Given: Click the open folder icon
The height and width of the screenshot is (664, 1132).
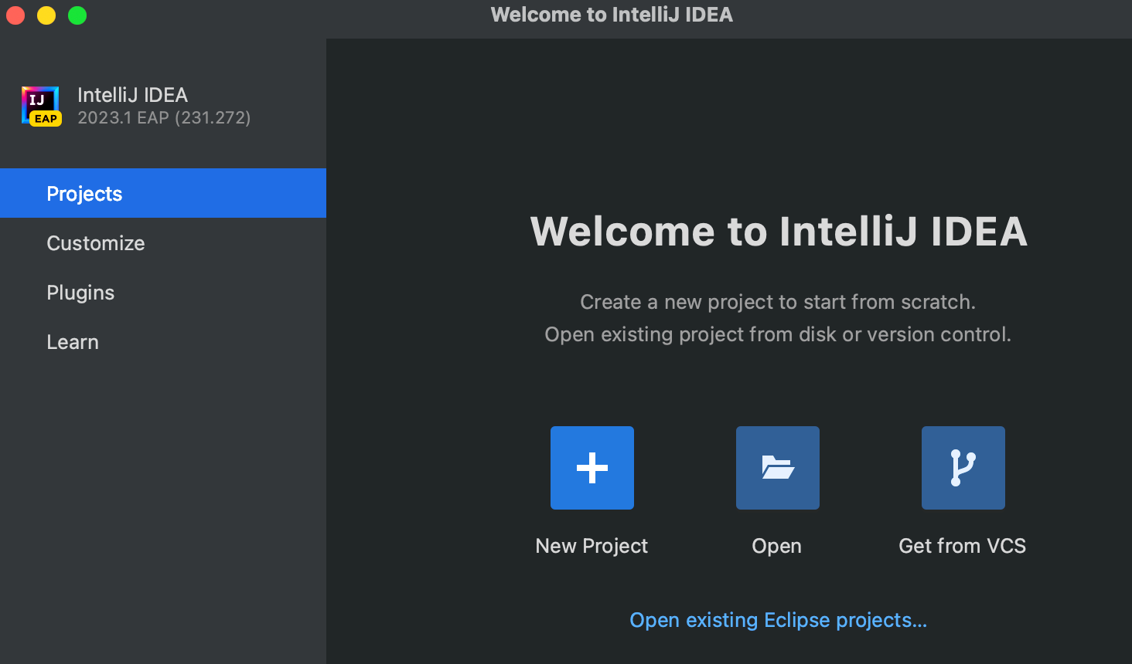Looking at the screenshot, I should pos(778,468).
